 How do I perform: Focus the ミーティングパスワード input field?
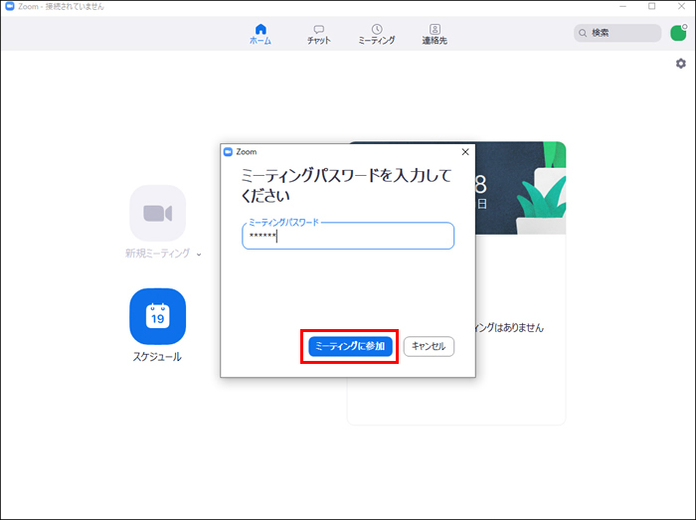click(348, 236)
